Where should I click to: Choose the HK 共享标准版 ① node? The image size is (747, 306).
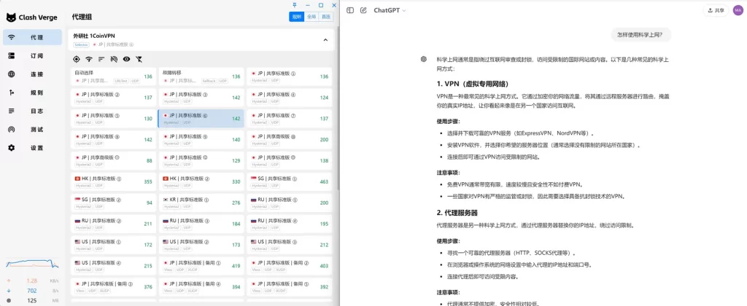coord(113,181)
